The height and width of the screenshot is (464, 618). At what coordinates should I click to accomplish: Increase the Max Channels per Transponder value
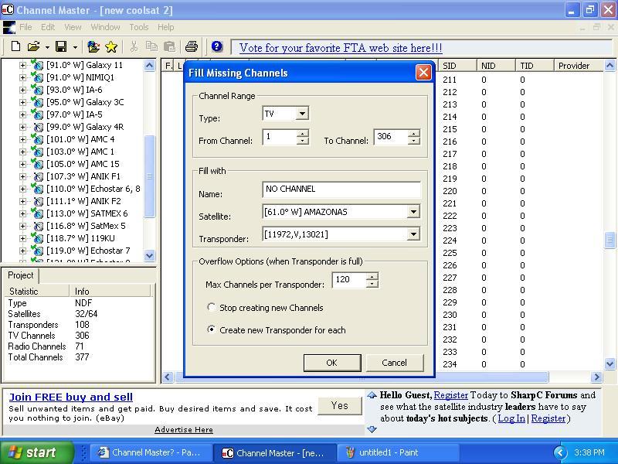[x=372, y=276]
